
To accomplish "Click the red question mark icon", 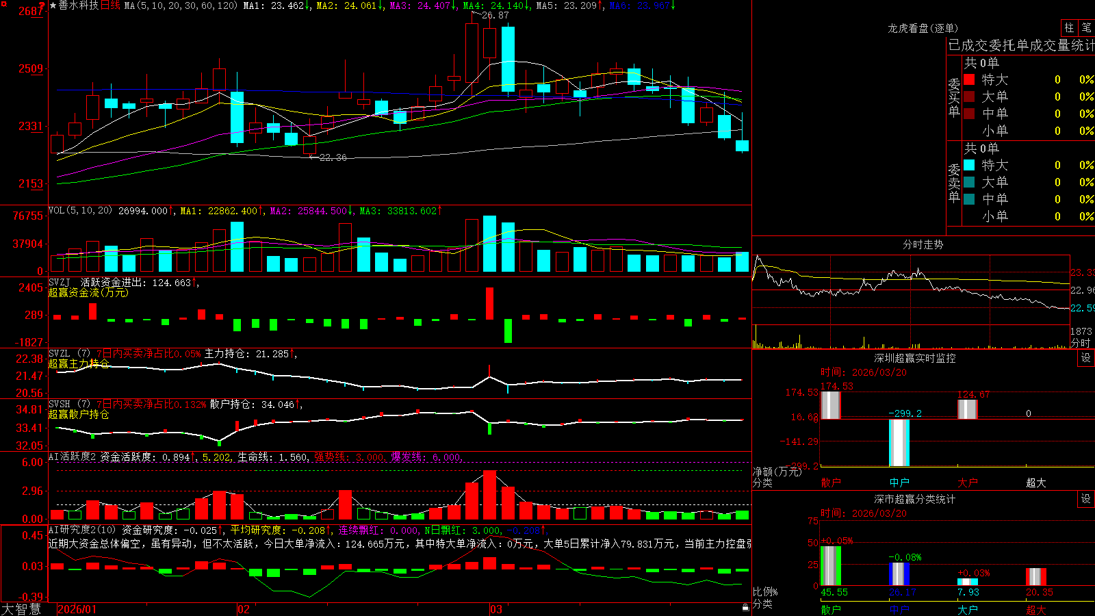I will point(42,5).
